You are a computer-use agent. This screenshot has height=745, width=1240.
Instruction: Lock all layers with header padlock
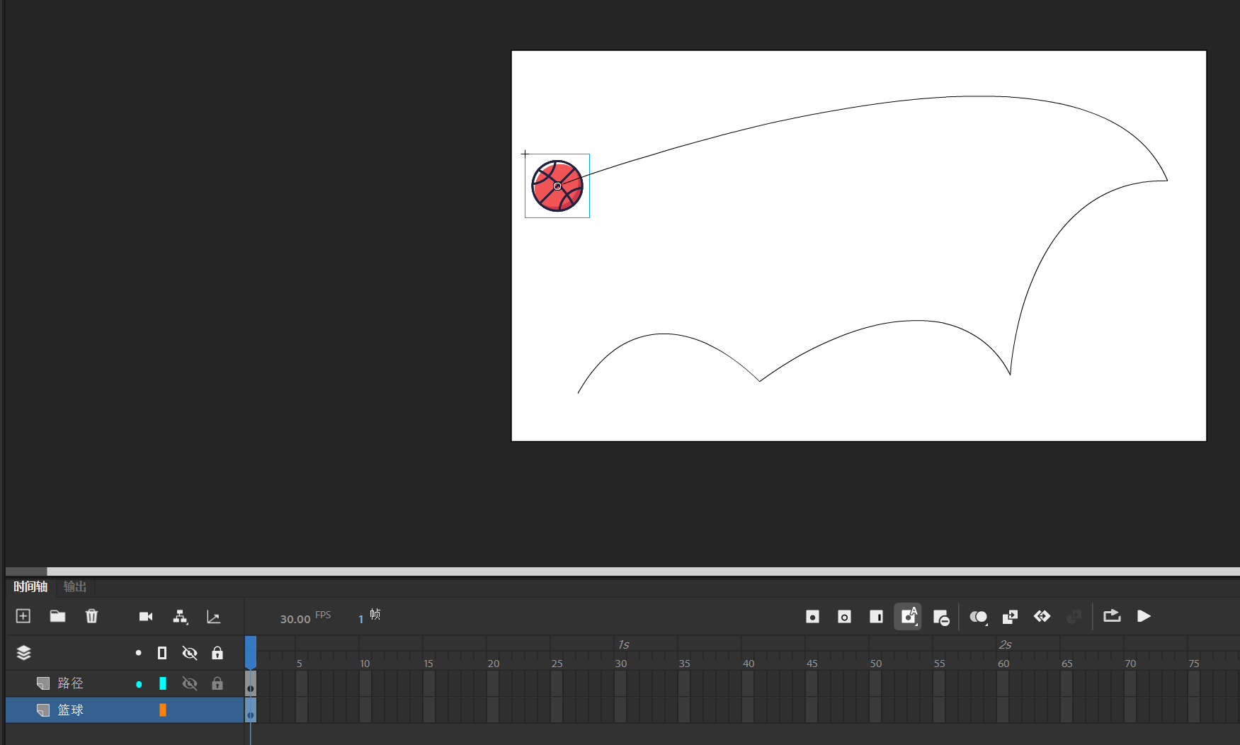tap(217, 653)
